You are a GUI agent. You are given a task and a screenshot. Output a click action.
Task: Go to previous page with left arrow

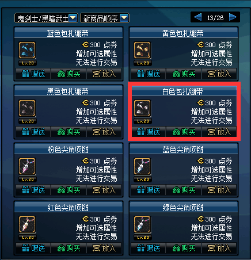(x=197, y=17)
